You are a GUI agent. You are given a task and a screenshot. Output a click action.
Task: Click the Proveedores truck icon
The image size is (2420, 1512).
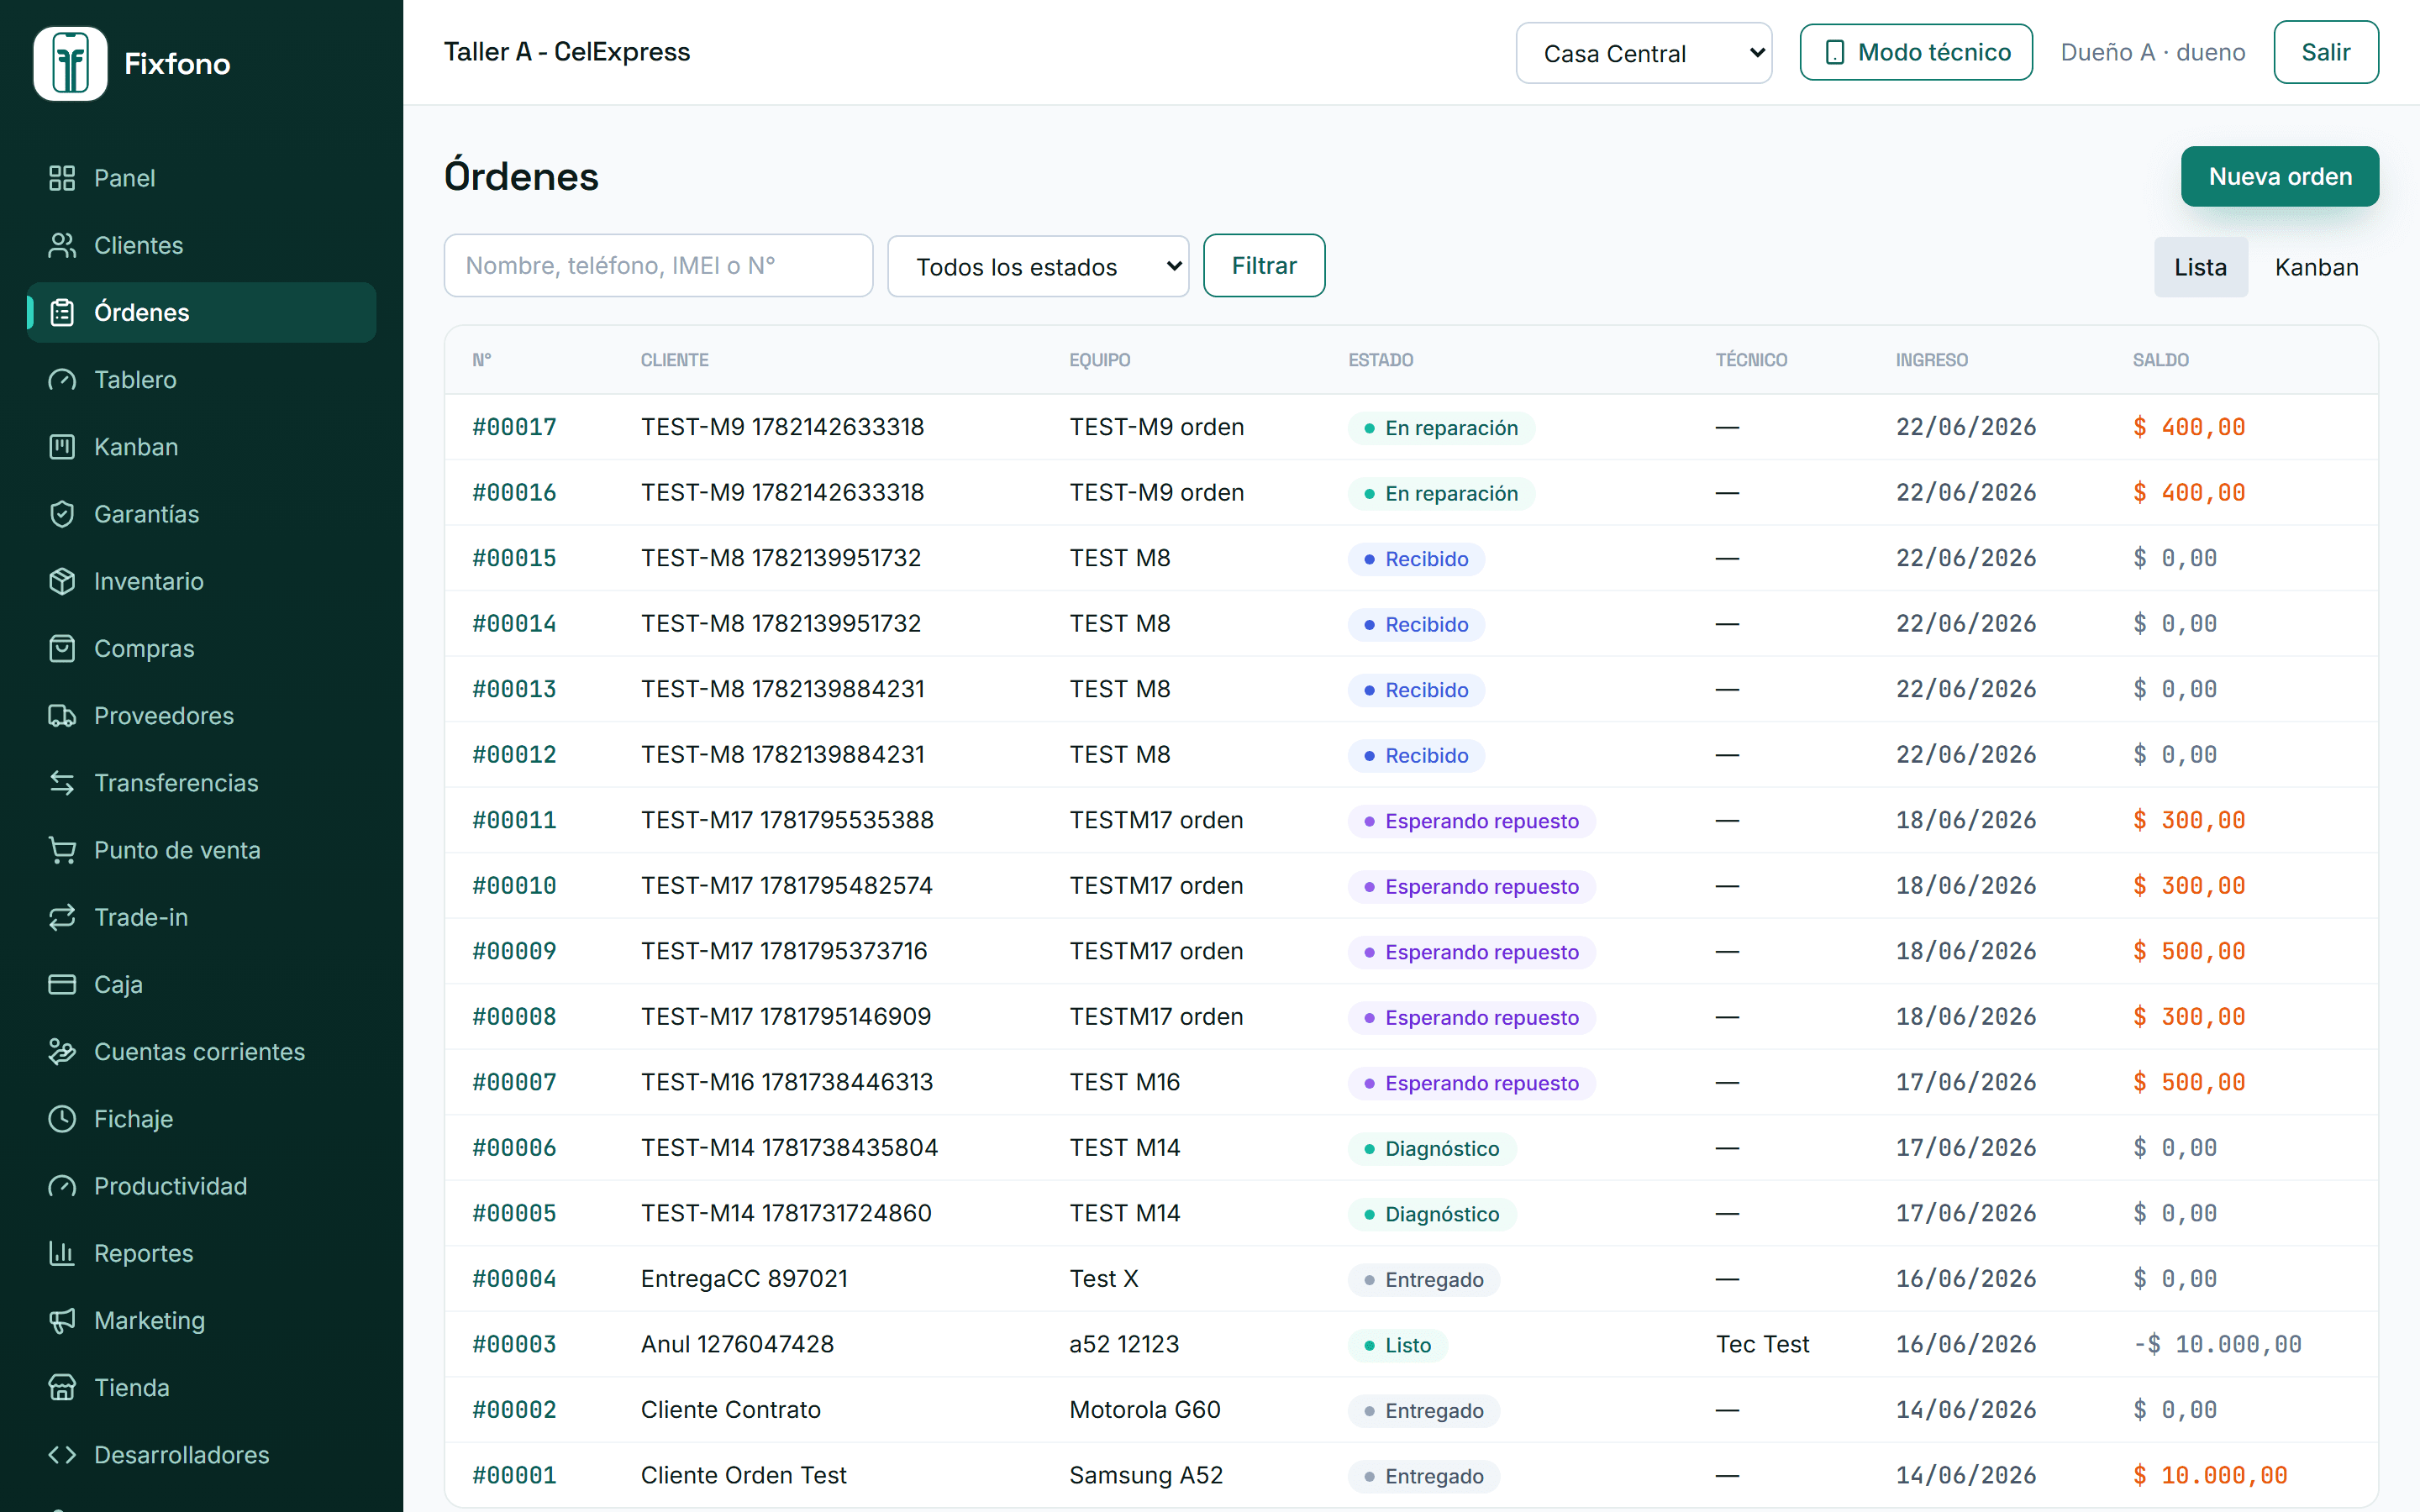[62, 715]
